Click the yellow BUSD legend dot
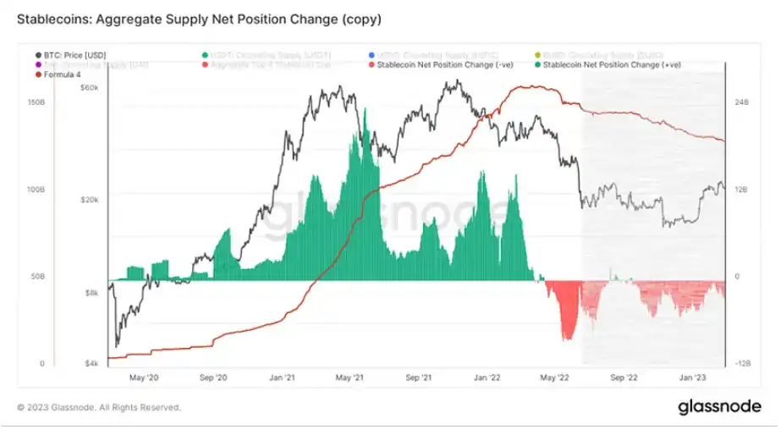 pos(538,55)
